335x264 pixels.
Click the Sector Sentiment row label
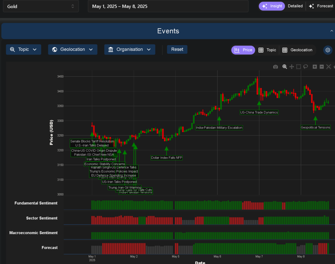[42, 218]
